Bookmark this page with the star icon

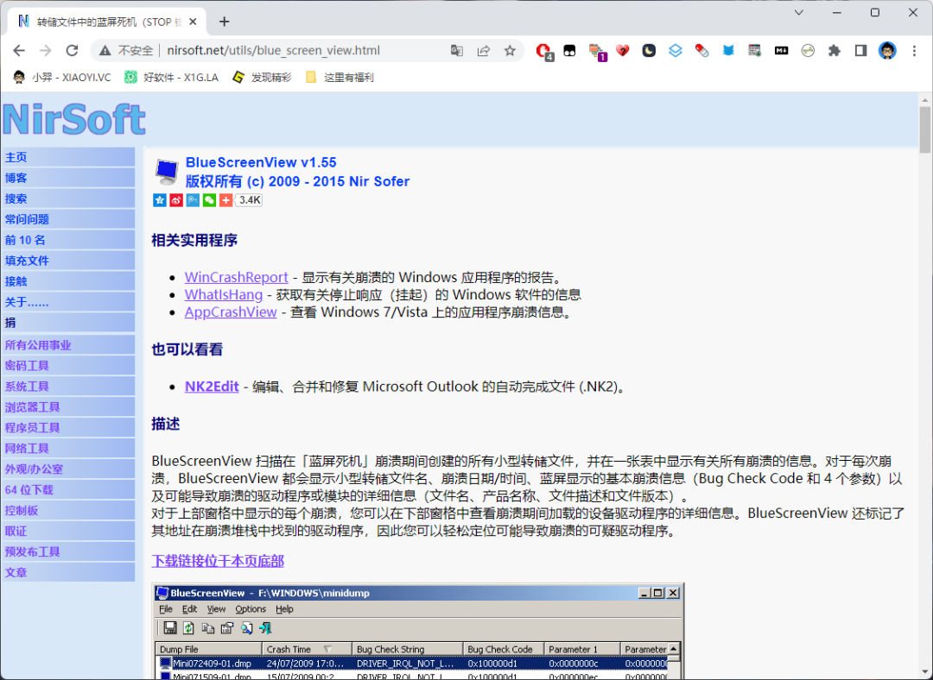pyautogui.click(x=510, y=51)
